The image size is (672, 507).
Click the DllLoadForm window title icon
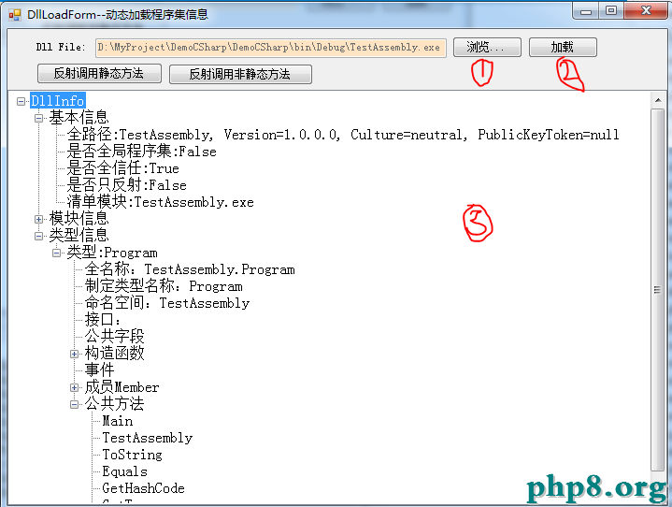[x=15, y=15]
